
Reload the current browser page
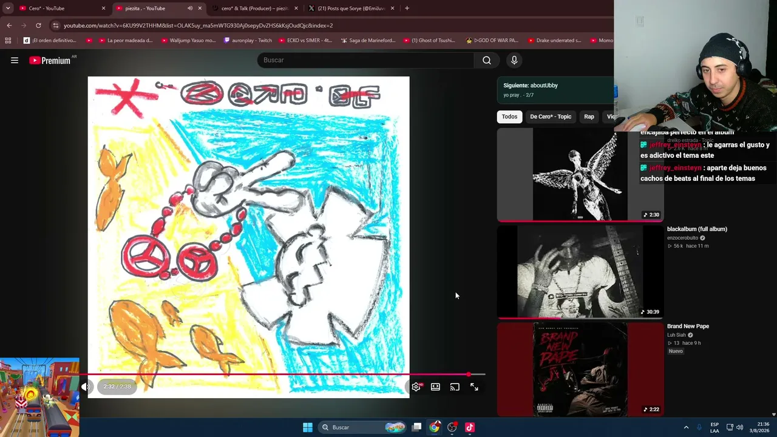point(38,25)
